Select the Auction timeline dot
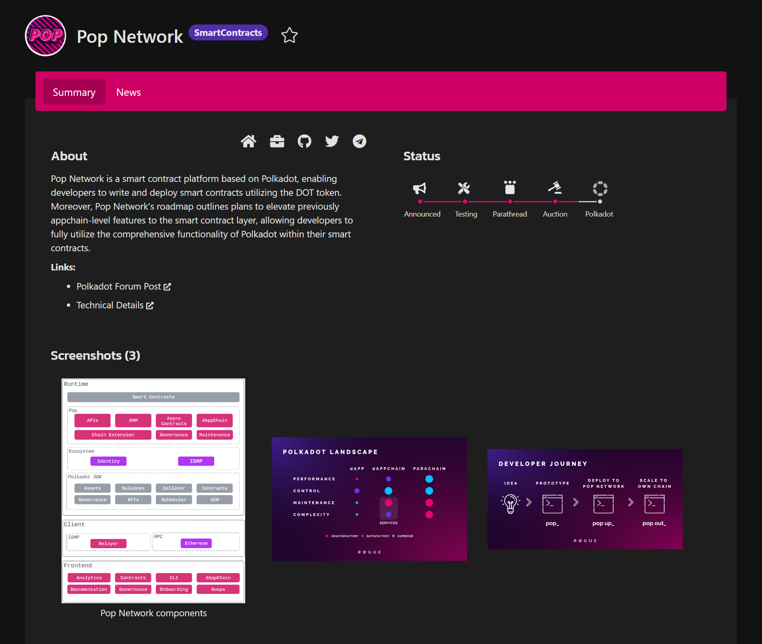The image size is (762, 644). [x=555, y=201]
